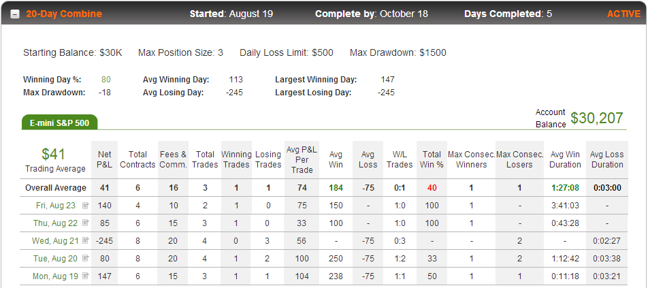
Task: Open the Wed, Aug 21 day link
Action: pyautogui.click(x=54, y=240)
